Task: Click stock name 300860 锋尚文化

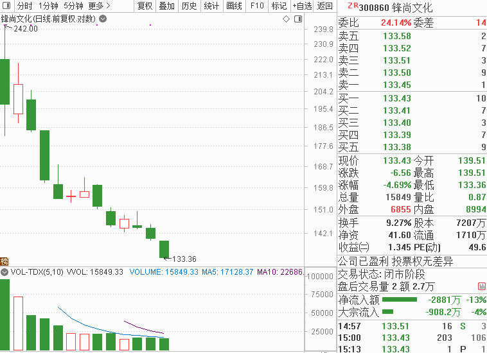Action: pos(396,8)
